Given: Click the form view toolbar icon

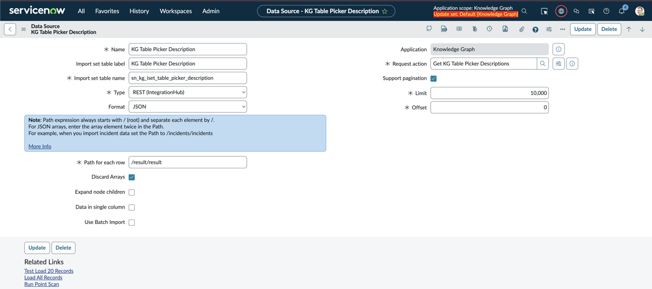Looking at the screenshot, I should 459,29.
